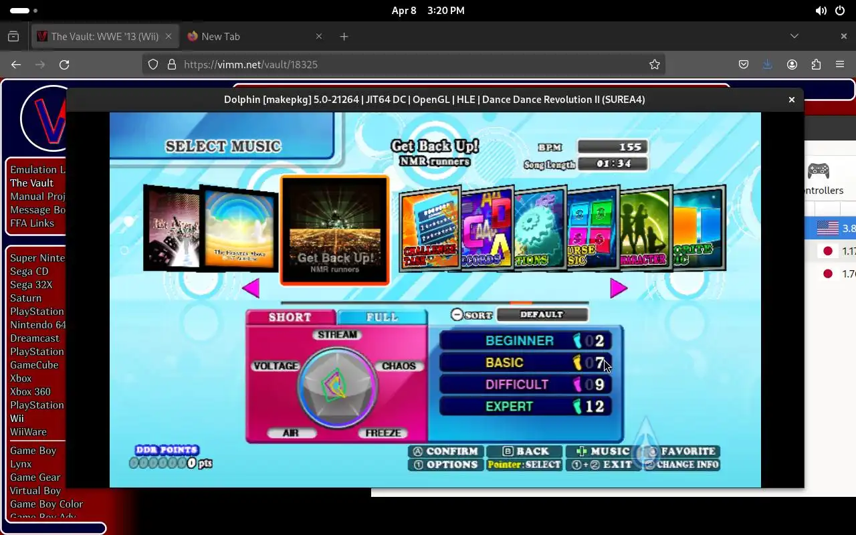Click the DDR POINTS counter
The width and height of the screenshot is (856, 535).
point(172,457)
